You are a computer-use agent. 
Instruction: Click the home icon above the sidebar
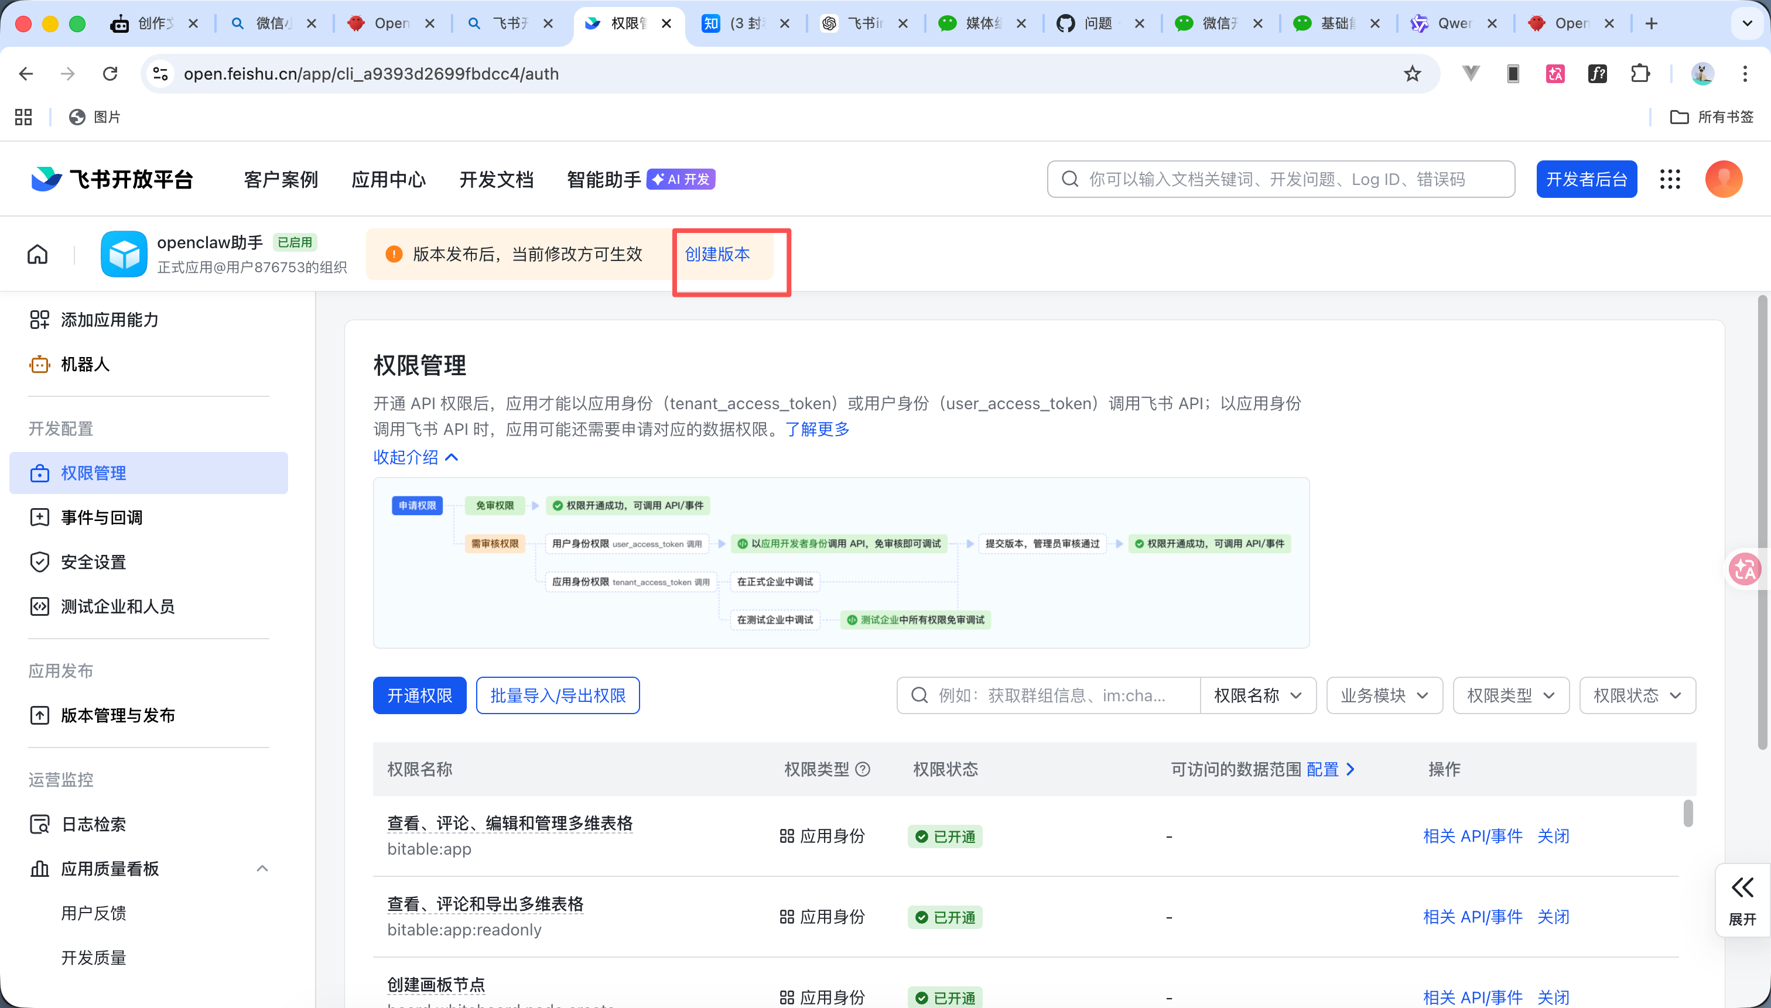(x=37, y=254)
